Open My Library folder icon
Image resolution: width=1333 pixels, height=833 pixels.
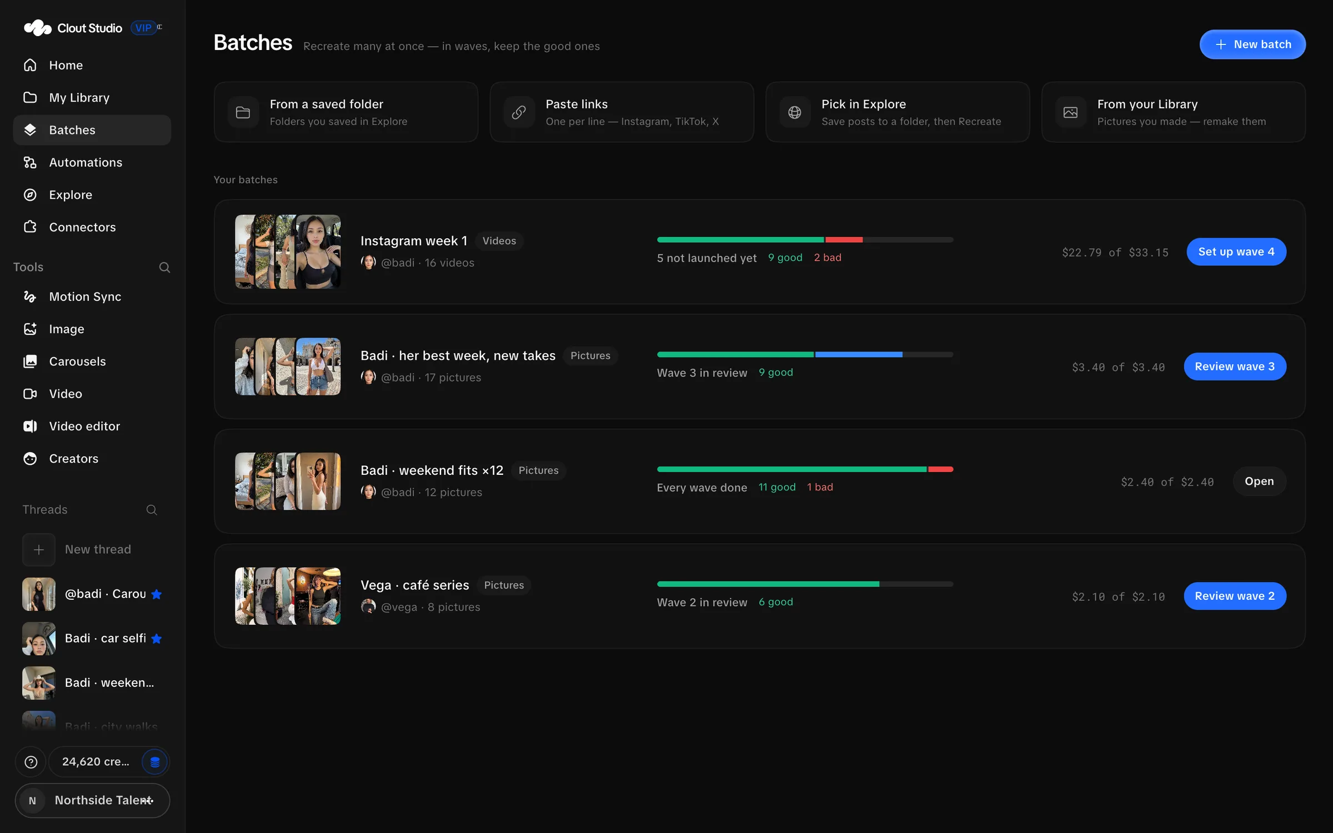tap(30, 97)
